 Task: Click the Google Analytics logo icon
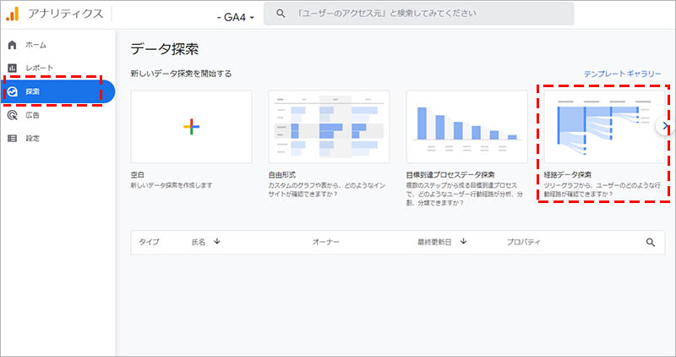(x=14, y=14)
